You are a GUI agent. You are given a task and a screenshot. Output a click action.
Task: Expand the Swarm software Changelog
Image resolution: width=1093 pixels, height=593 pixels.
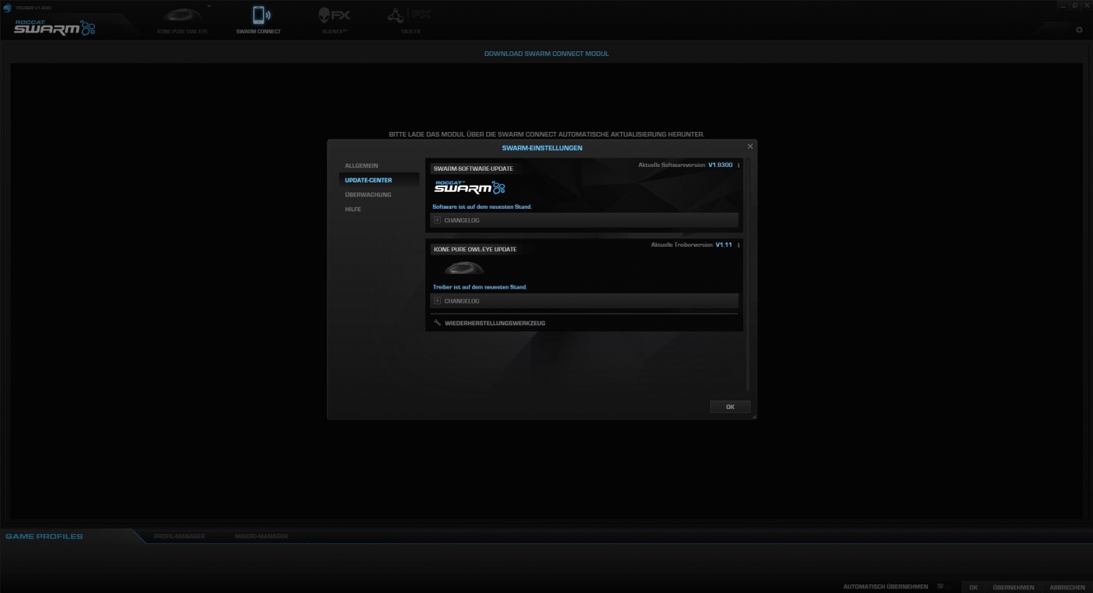click(x=438, y=220)
